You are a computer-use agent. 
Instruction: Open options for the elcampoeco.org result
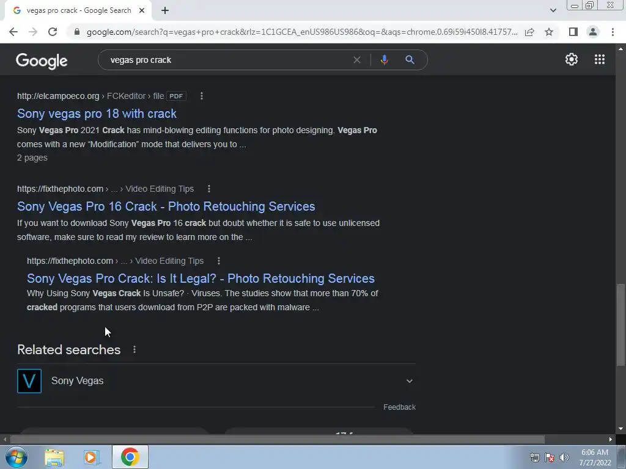pyautogui.click(x=202, y=96)
